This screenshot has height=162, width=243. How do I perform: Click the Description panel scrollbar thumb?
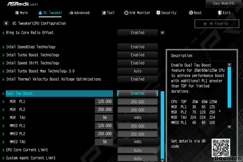229,87
